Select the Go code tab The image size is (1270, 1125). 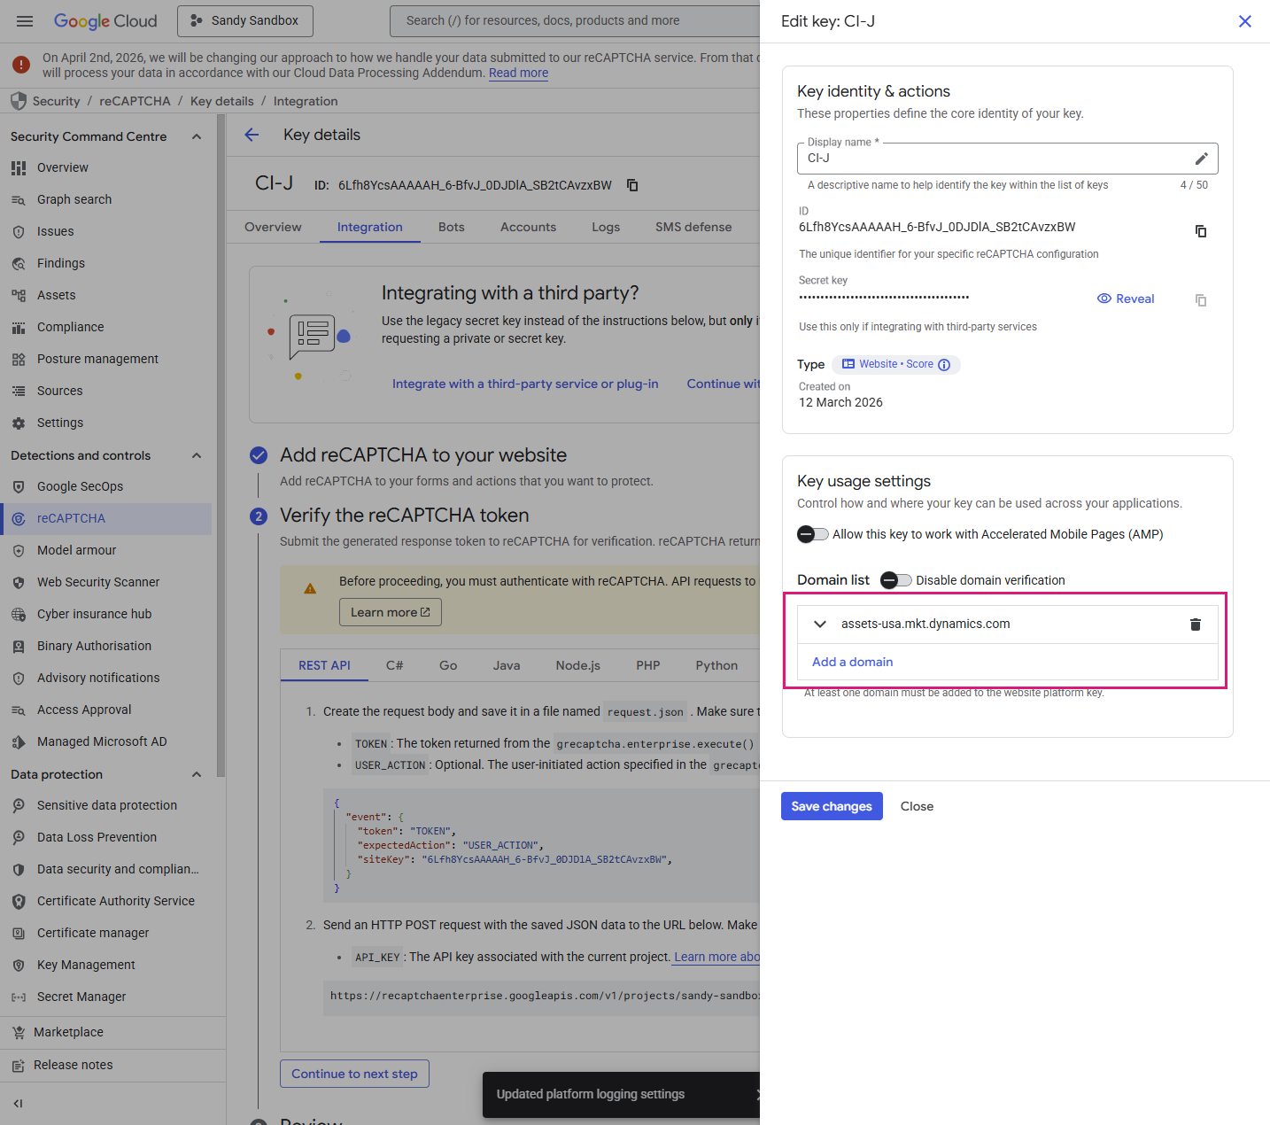click(x=448, y=665)
